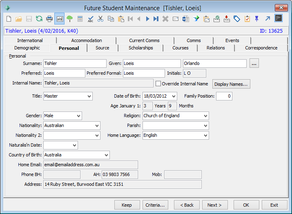Open the Date of Birth date picker
The width and height of the screenshot is (292, 214).
tap(174, 96)
